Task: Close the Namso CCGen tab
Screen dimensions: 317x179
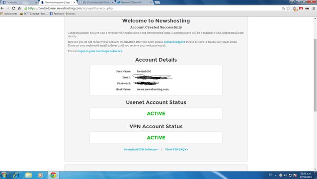Action: click(x=151, y=2)
